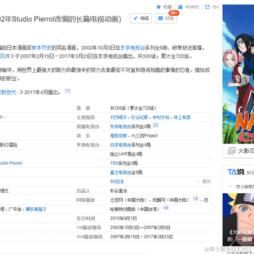Click citation reference [2]

[x=156, y=125]
